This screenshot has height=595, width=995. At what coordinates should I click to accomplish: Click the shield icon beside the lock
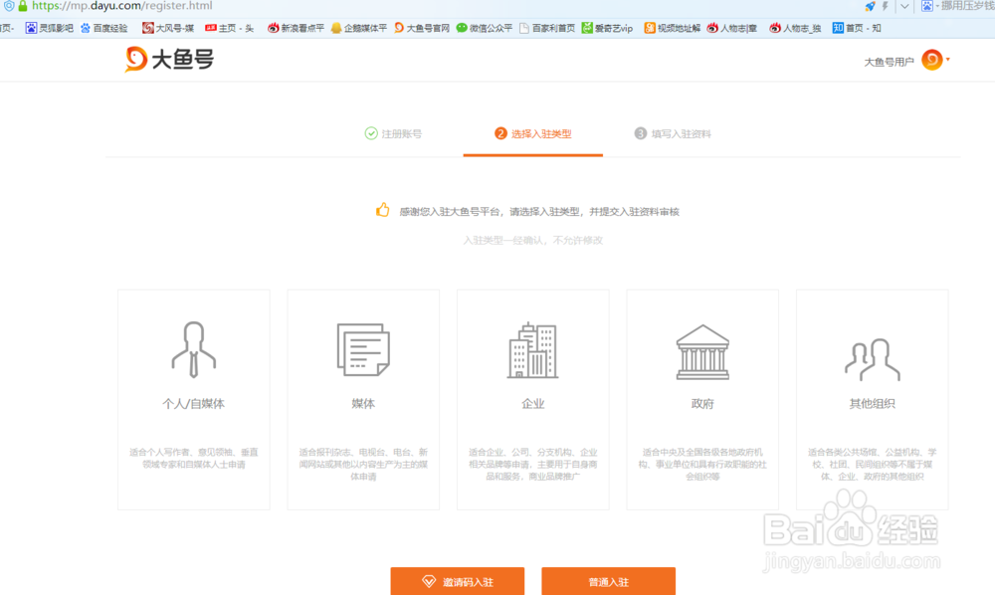8,6
